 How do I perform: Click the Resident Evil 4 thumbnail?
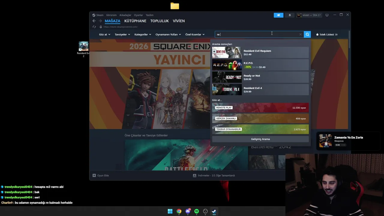point(227,90)
